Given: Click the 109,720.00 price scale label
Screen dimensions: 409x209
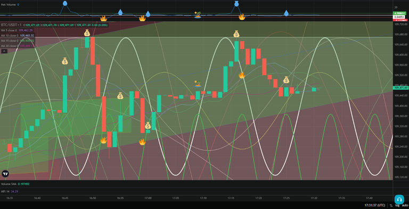Looking at the screenshot, I should pos(401,24).
